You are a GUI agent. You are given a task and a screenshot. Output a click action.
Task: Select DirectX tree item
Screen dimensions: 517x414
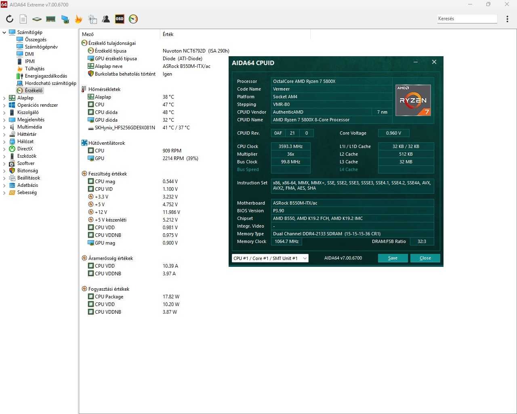(x=25, y=149)
